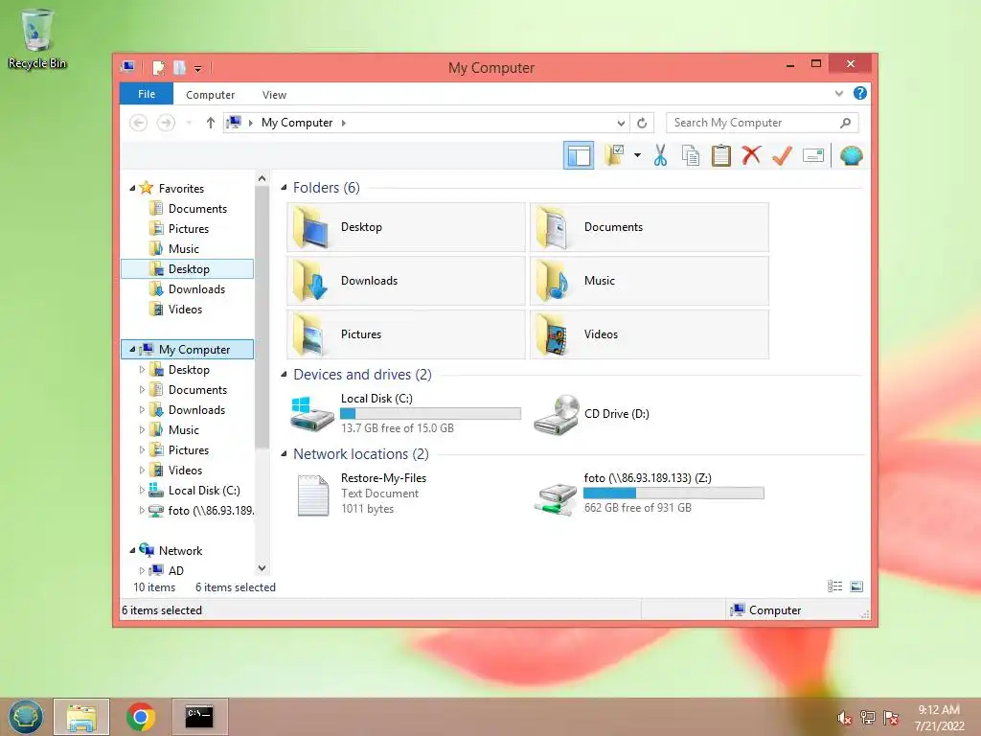This screenshot has height=736, width=981.
Task: Click the Cut scissors toolbar icon
Action: (660, 155)
